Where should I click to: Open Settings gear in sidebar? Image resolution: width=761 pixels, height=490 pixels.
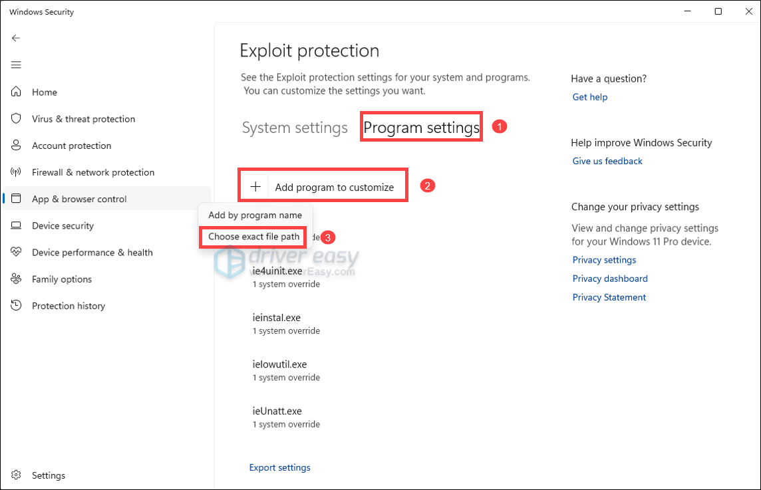pos(17,475)
